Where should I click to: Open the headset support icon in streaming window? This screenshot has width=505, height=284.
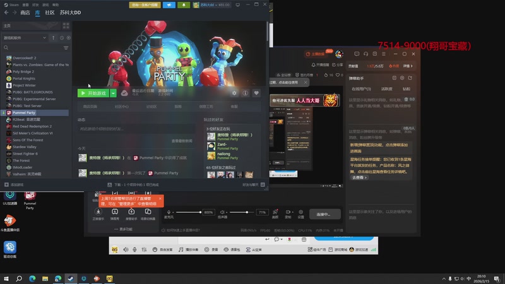[365, 54]
